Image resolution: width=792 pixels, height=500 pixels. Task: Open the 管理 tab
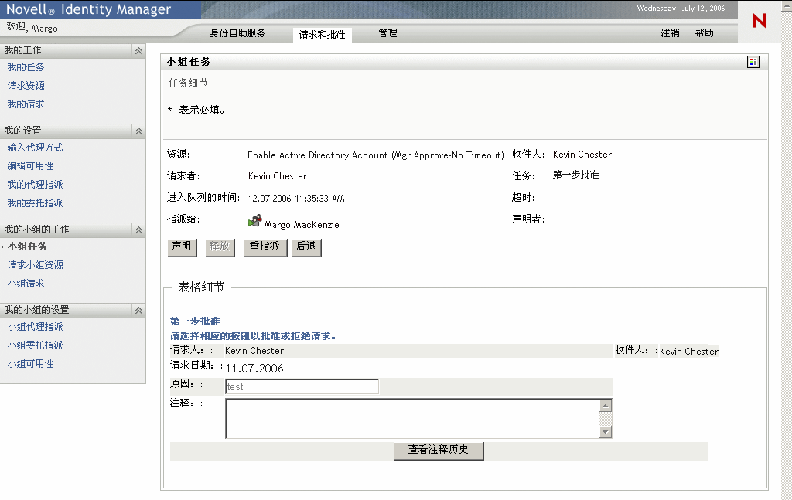[387, 32]
